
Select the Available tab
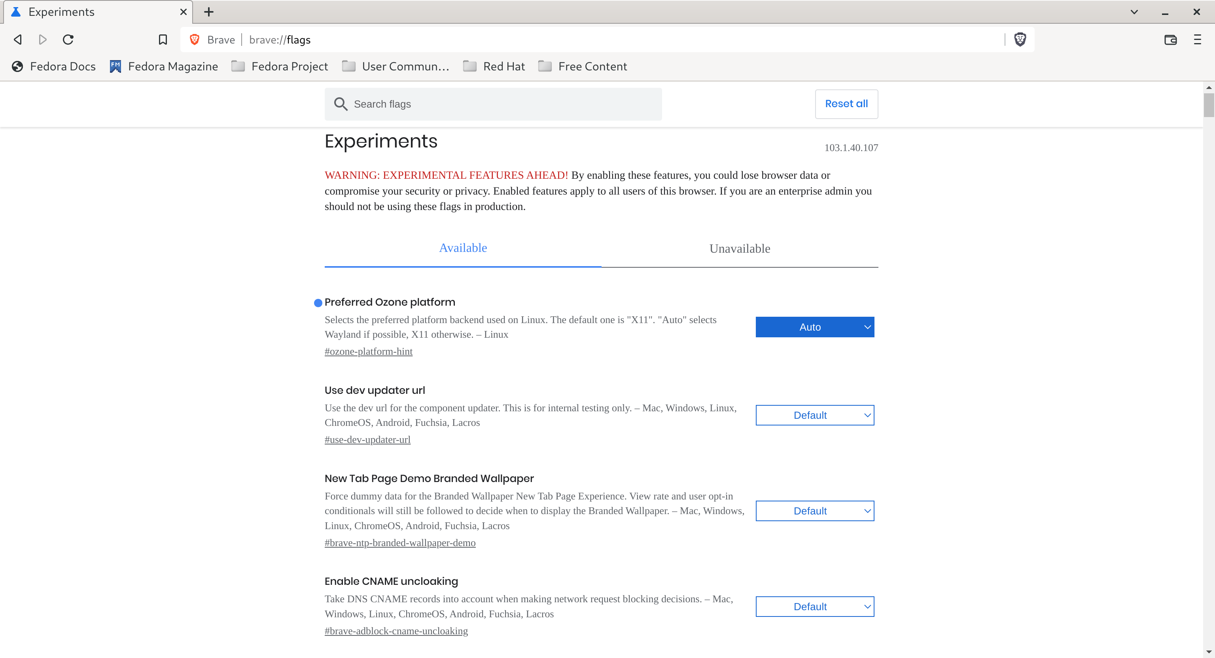[x=463, y=248]
